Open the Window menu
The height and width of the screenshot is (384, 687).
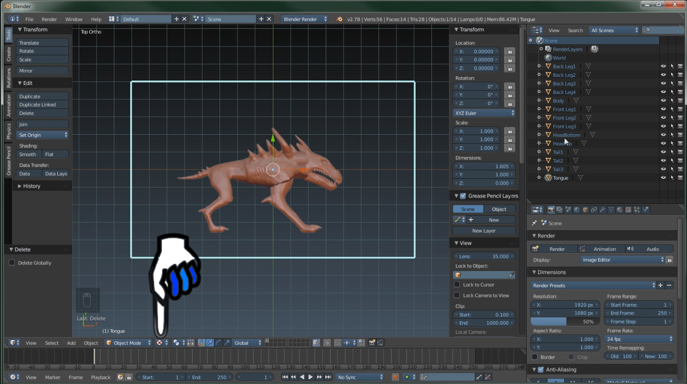tap(74, 19)
